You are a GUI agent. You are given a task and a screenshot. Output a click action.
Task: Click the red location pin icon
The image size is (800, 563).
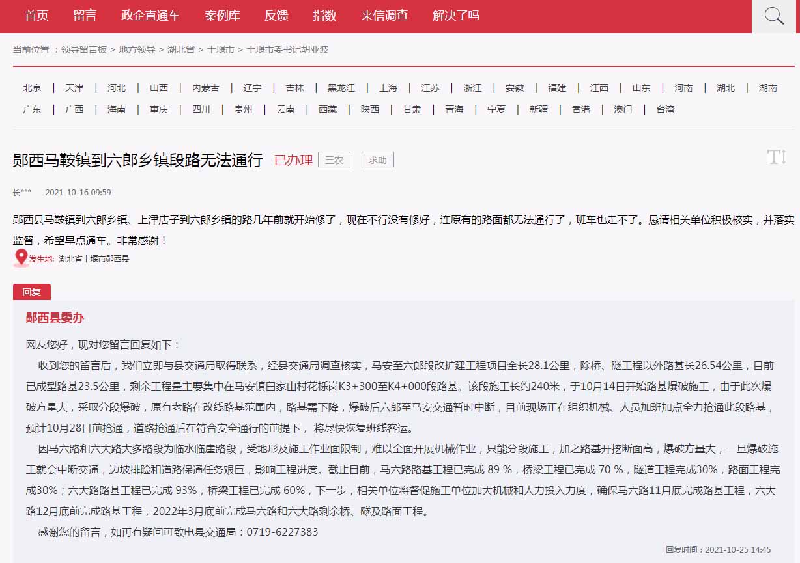[x=21, y=258]
